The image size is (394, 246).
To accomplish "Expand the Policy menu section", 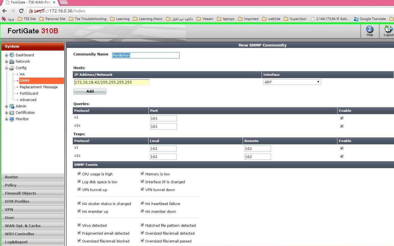I will (33, 185).
